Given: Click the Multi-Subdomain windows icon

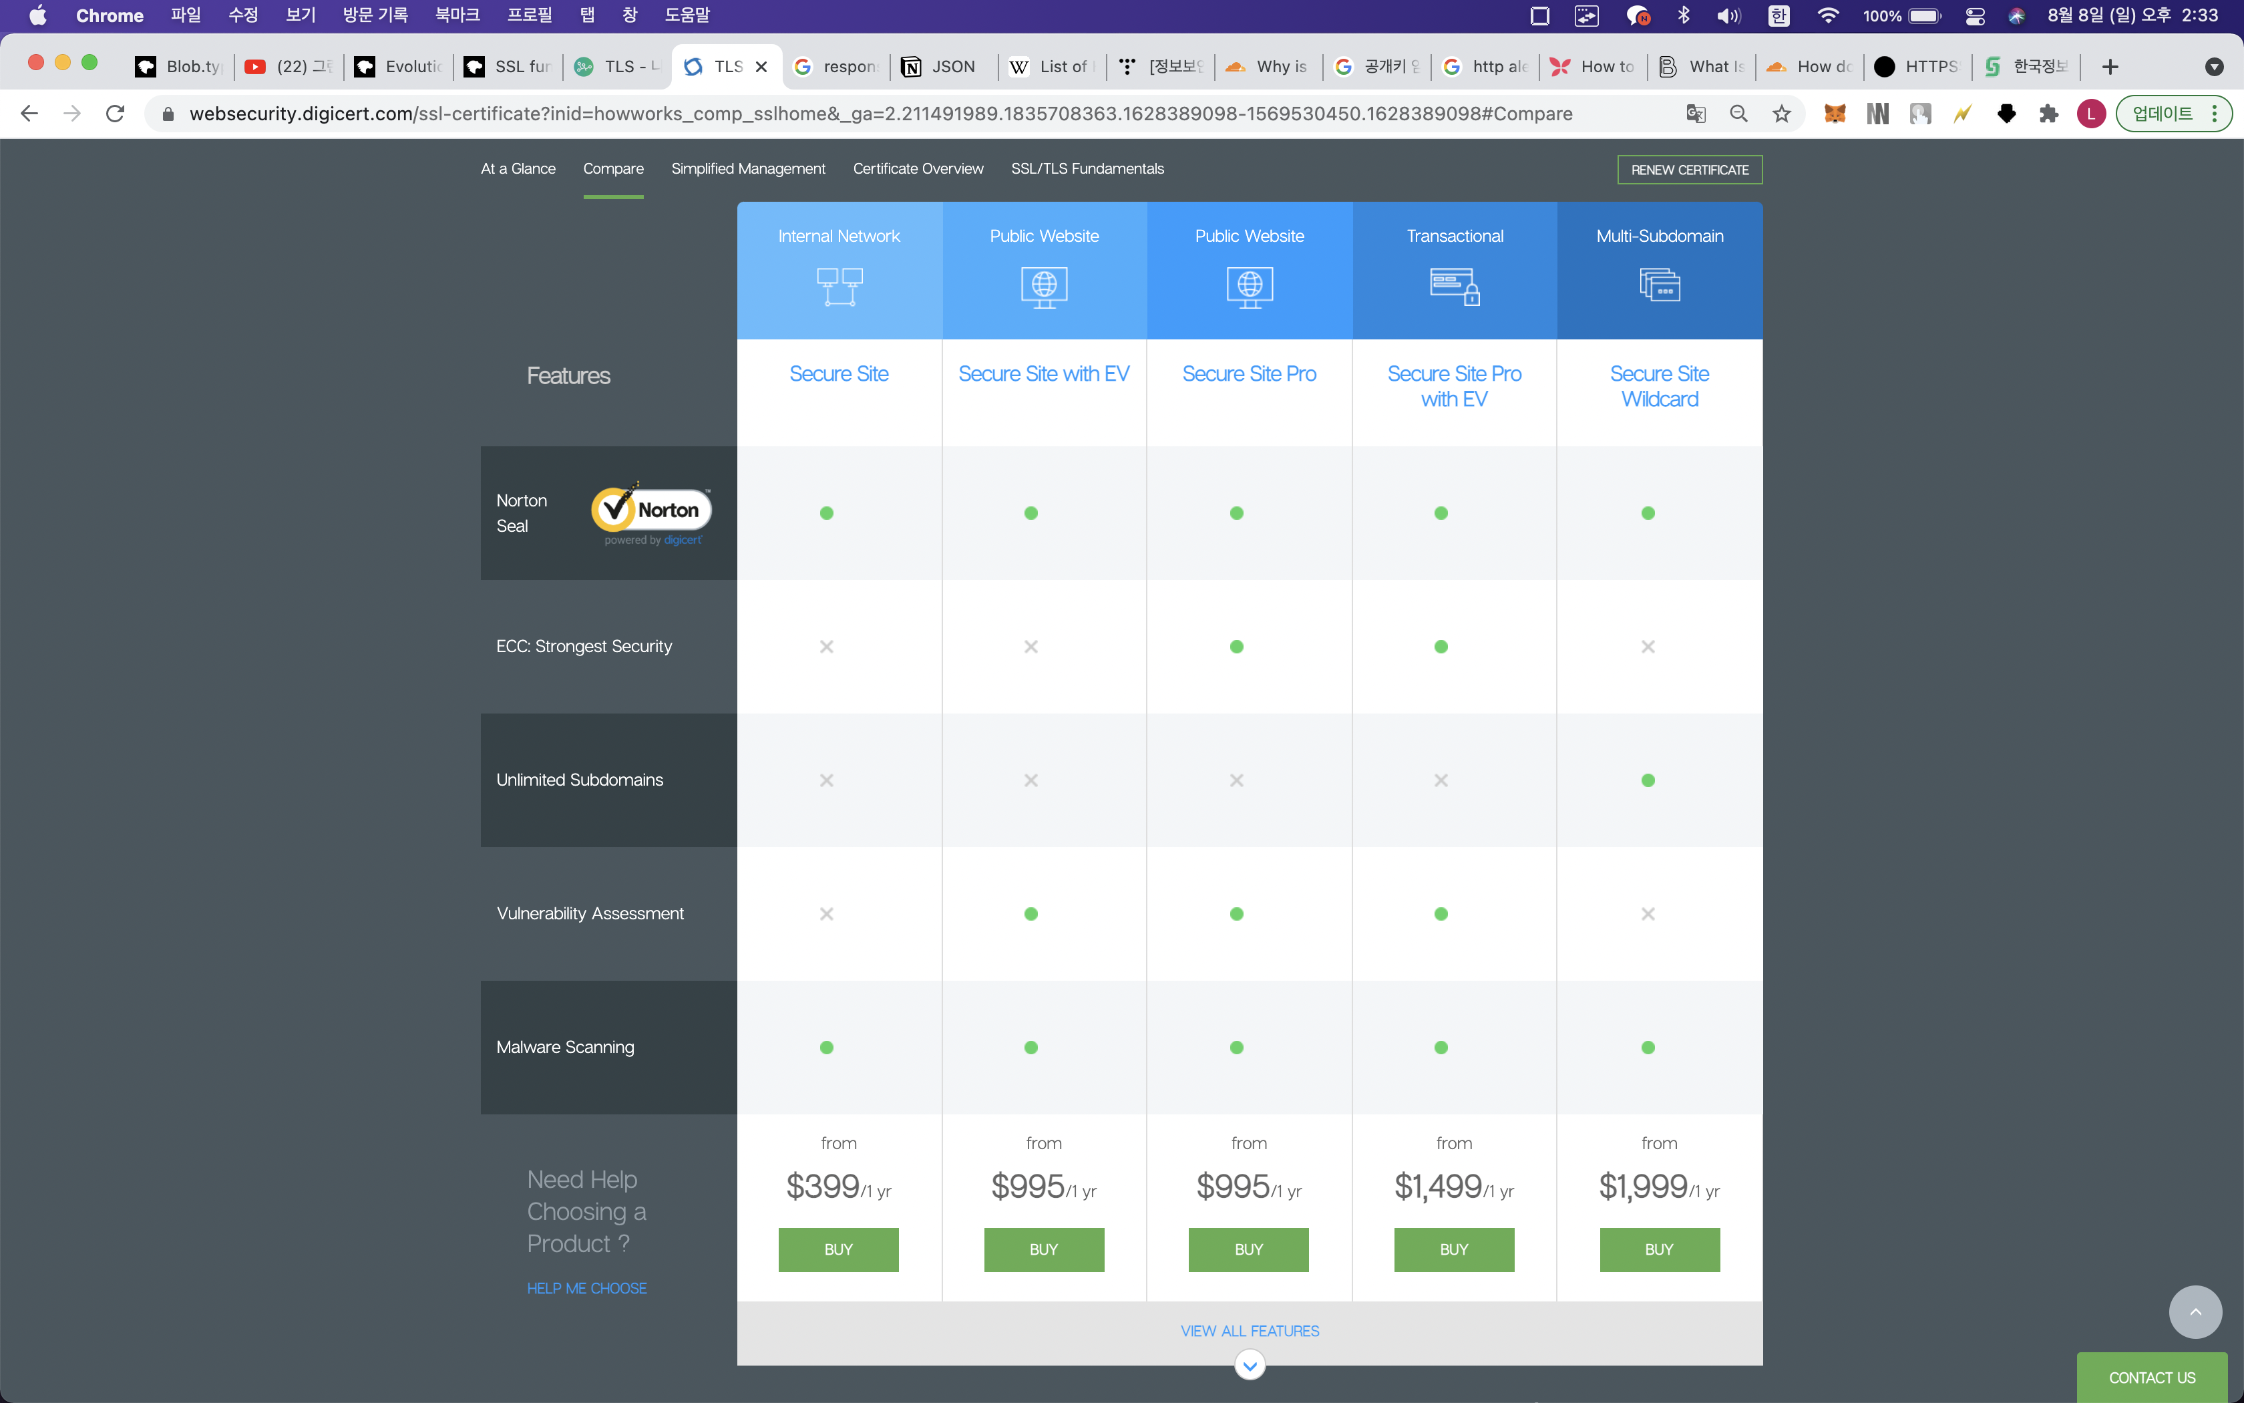Looking at the screenshot, I should [1659, 284].
